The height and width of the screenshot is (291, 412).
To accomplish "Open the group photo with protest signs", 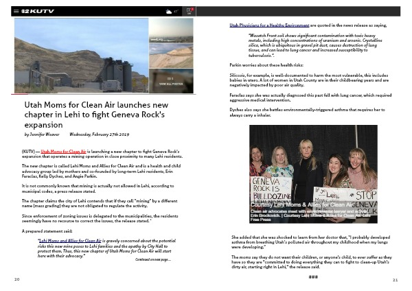I will (313, 174).
